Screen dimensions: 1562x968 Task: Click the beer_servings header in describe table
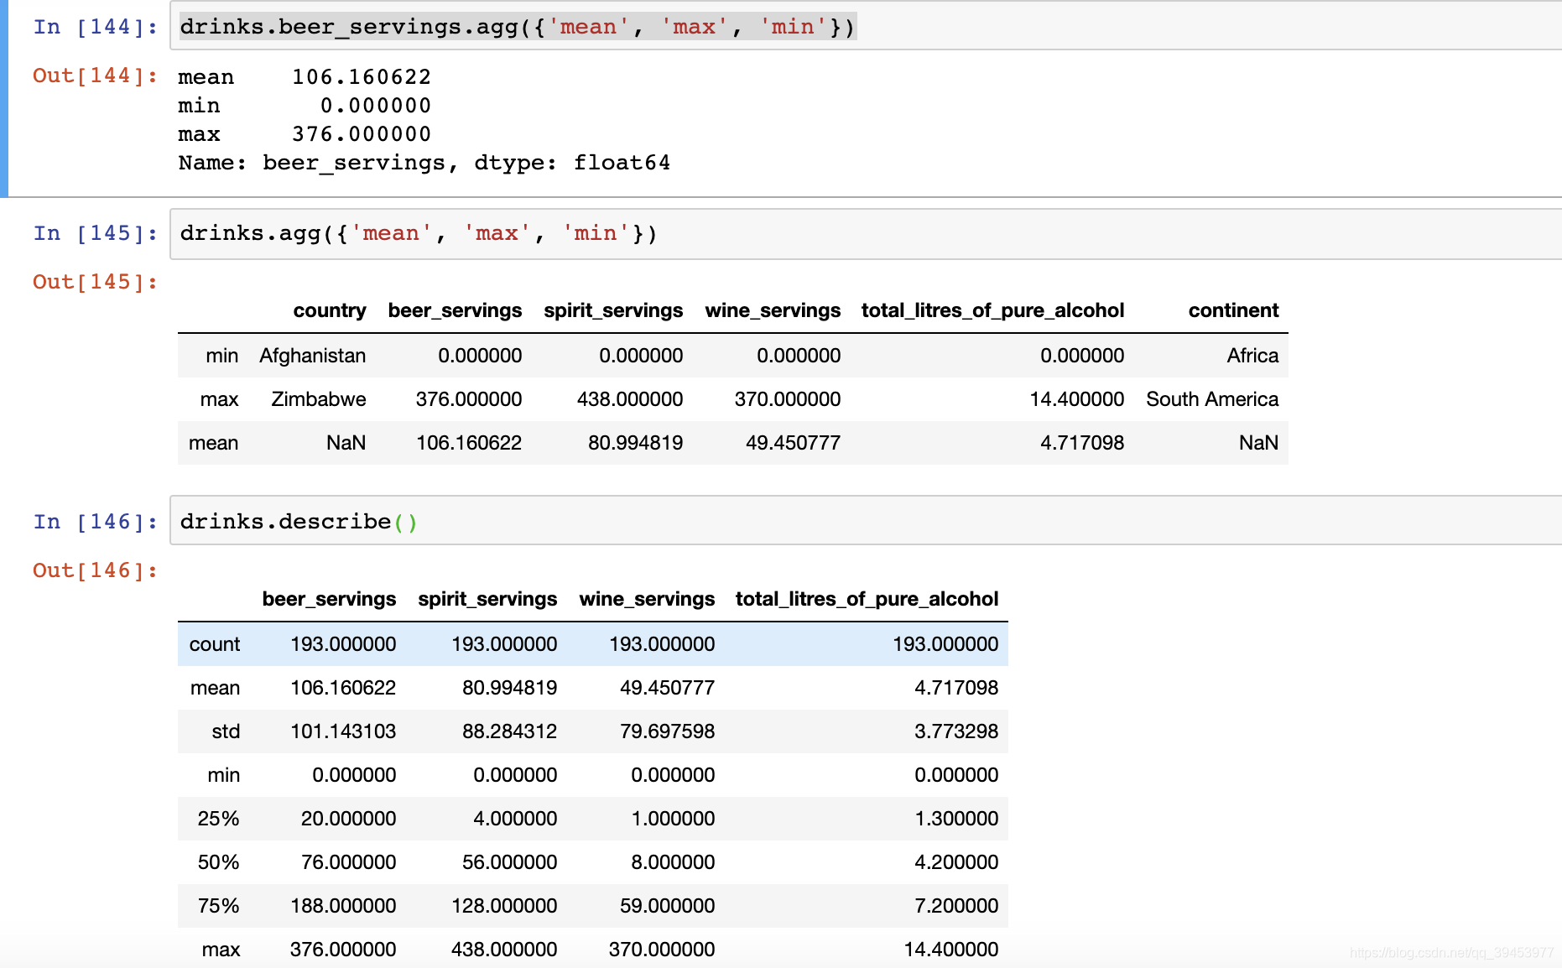[x=329, y=599]
